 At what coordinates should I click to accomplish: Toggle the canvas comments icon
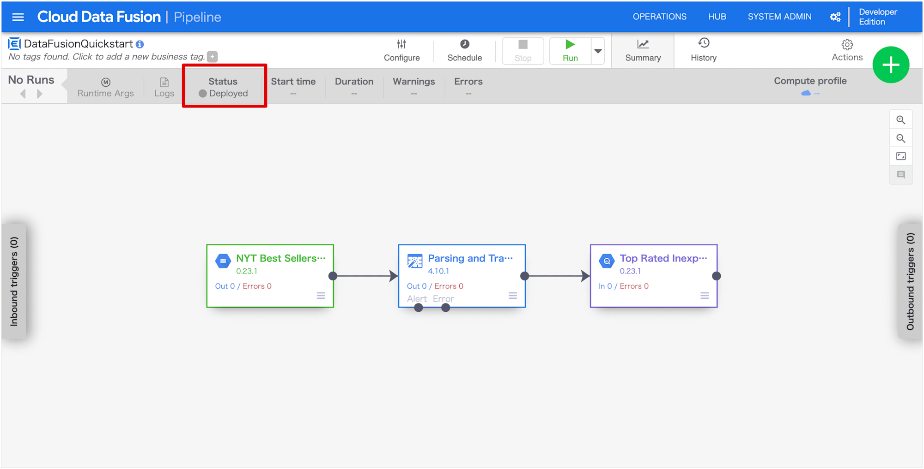[900, 175]
